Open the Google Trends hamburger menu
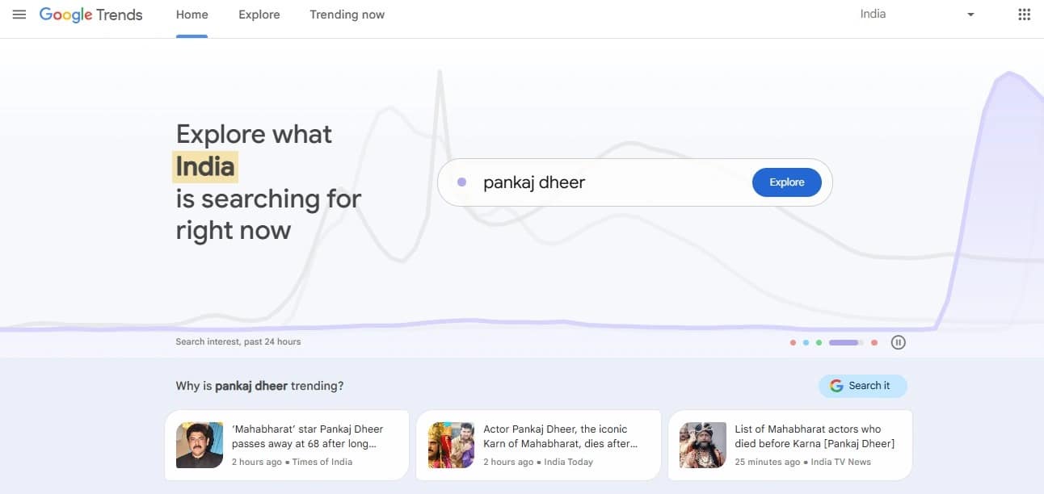Viewport: 1044px width, 494px height. (x=19, y=14)
